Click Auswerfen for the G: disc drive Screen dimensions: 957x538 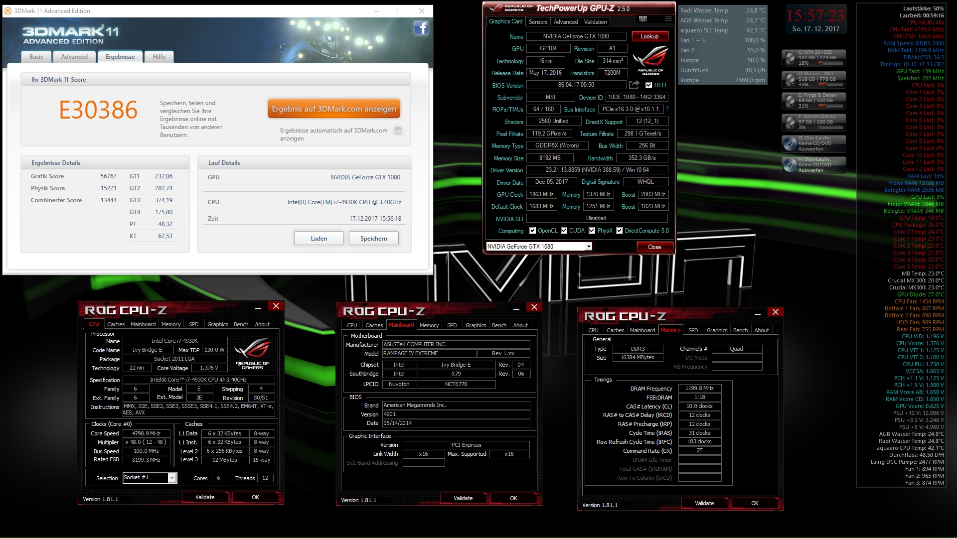(x=810, y=149)
